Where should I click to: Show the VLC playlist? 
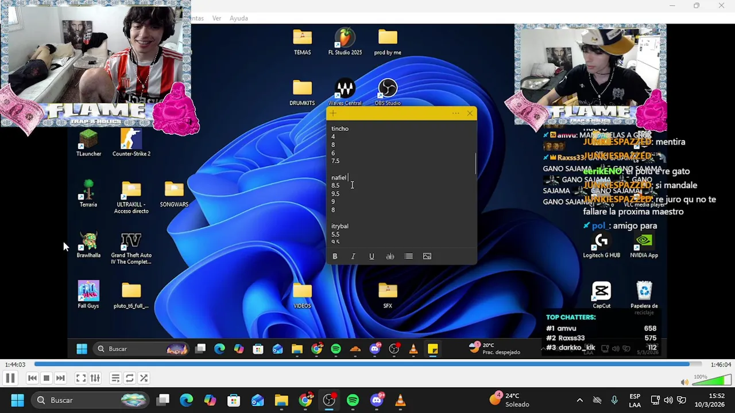coord(115,378)
